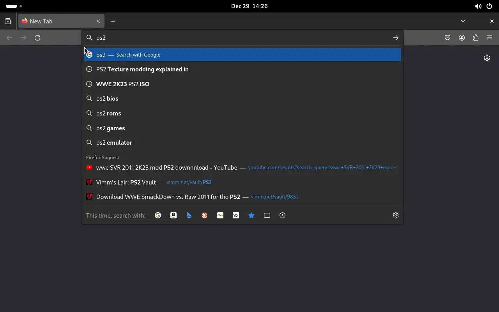Search this time with Bing icon
The width and height of the screenshot is (499, 312).
pos(189,215)
